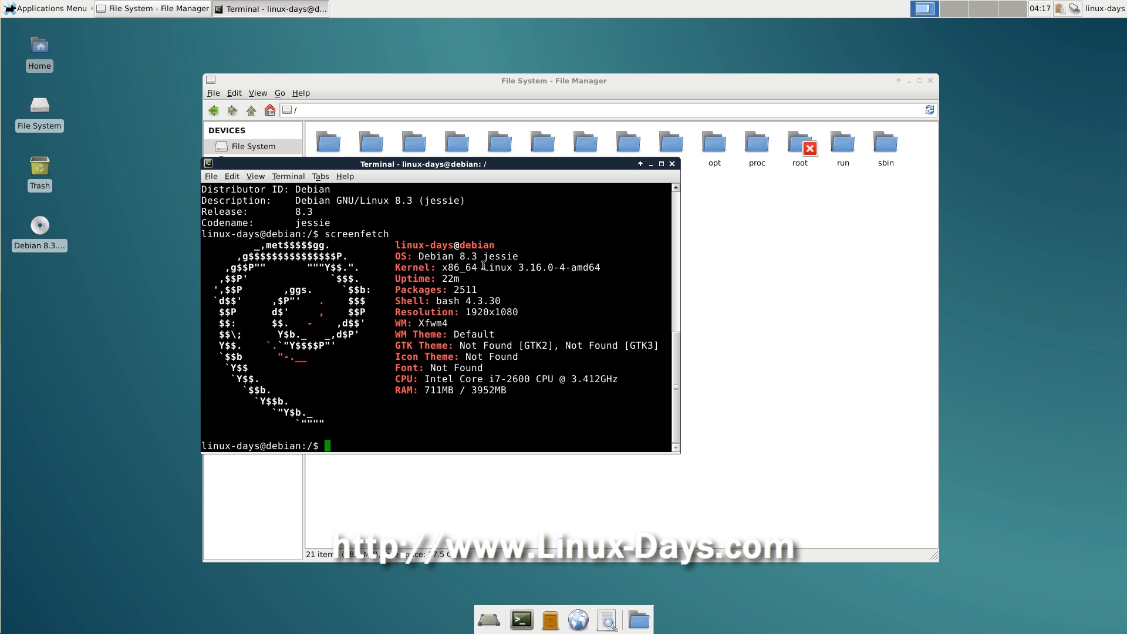1127x634 pixels.
Task: Select the File System desktop icon
Action: coord(39,113)
